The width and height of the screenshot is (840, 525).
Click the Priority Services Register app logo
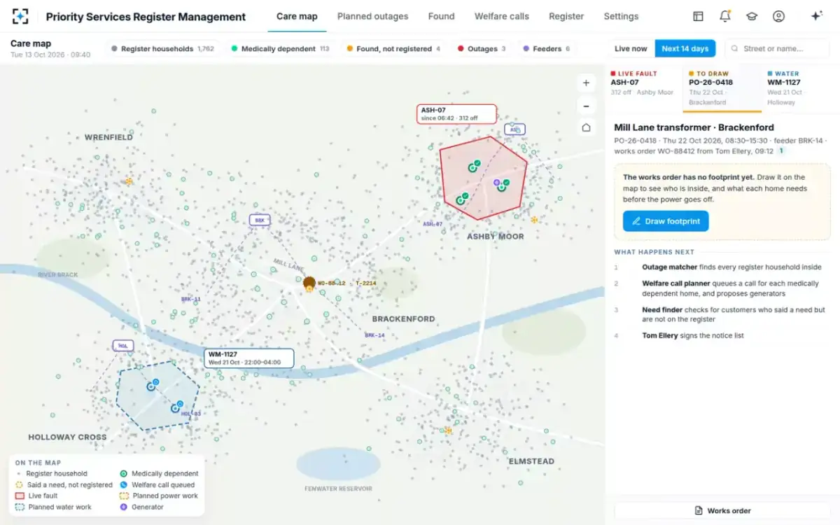click(x=20, y=16)
